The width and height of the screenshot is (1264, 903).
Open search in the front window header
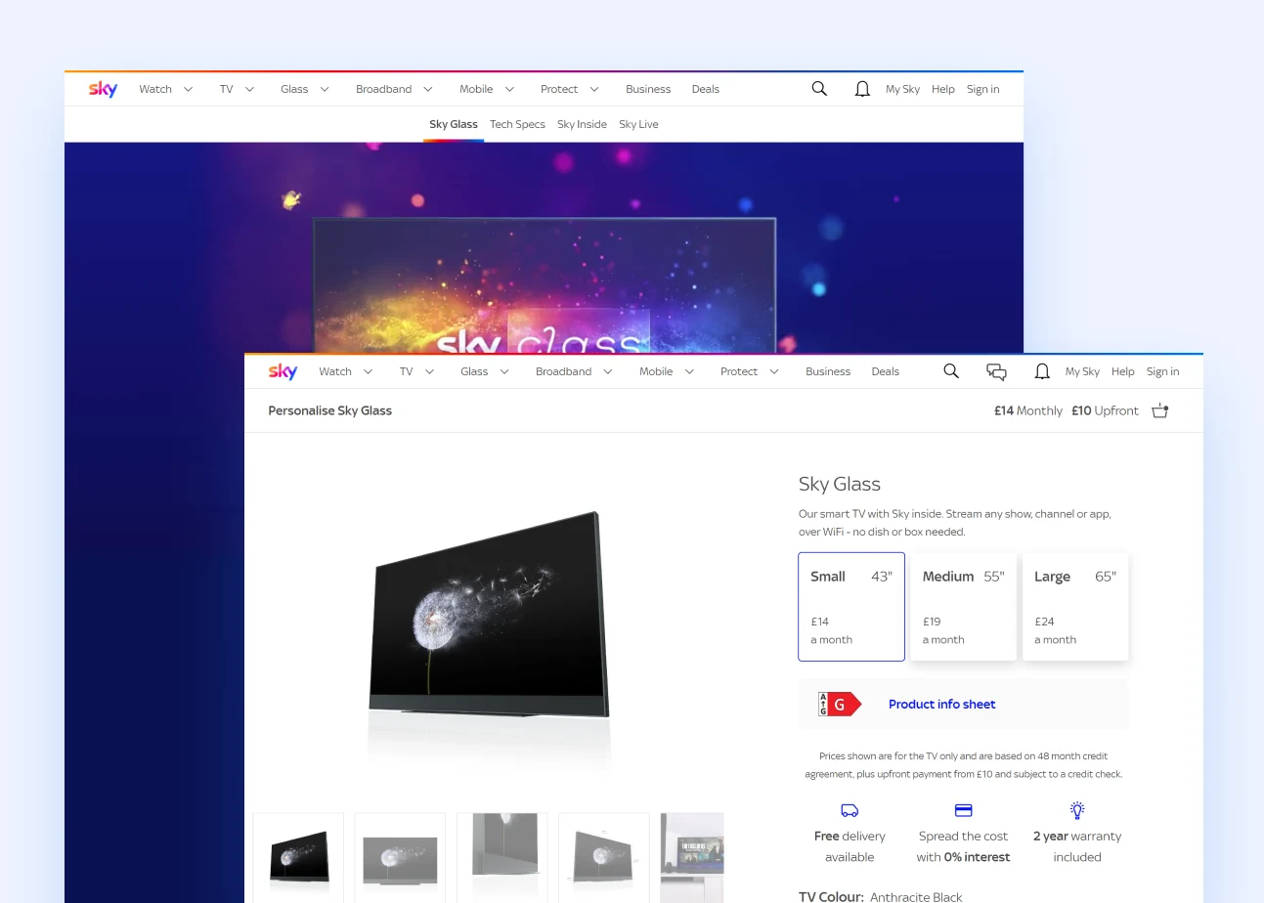(x=951, y=371)
